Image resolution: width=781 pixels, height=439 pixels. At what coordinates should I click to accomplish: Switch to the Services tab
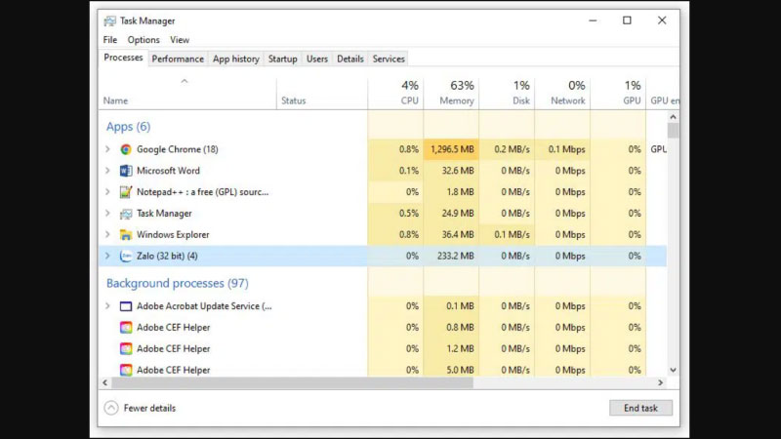(x=389, y=59)
